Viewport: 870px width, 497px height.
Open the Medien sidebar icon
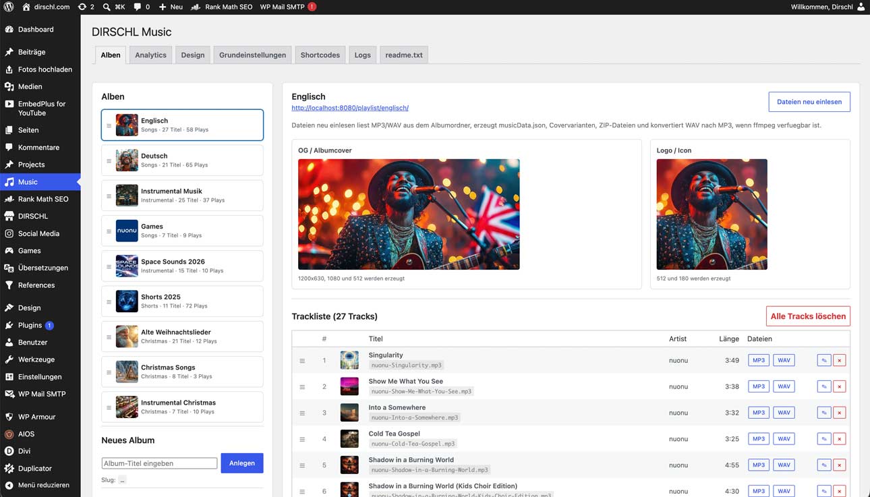(x=9, y=86)
